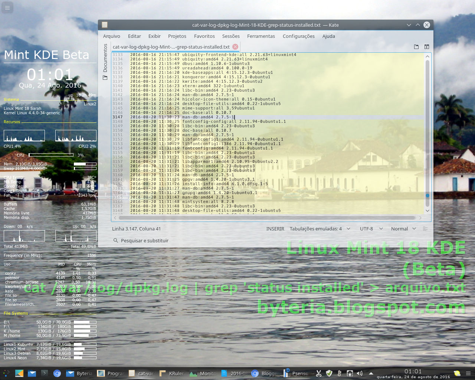Open the blue window-list icon in the panel

coord(19,373)
